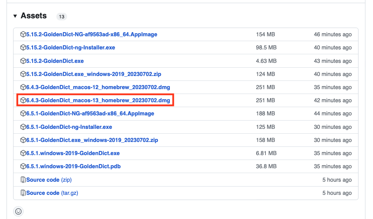373x219 pixels.
Task: Download Source code (tar.gz)
Action: [52, 193]
